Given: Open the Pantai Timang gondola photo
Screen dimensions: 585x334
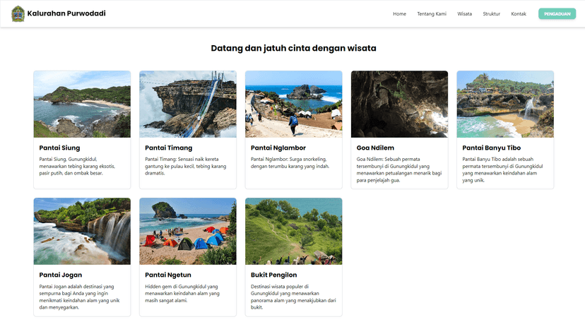Looking at the screenshot, I should (x=188, y=104).
